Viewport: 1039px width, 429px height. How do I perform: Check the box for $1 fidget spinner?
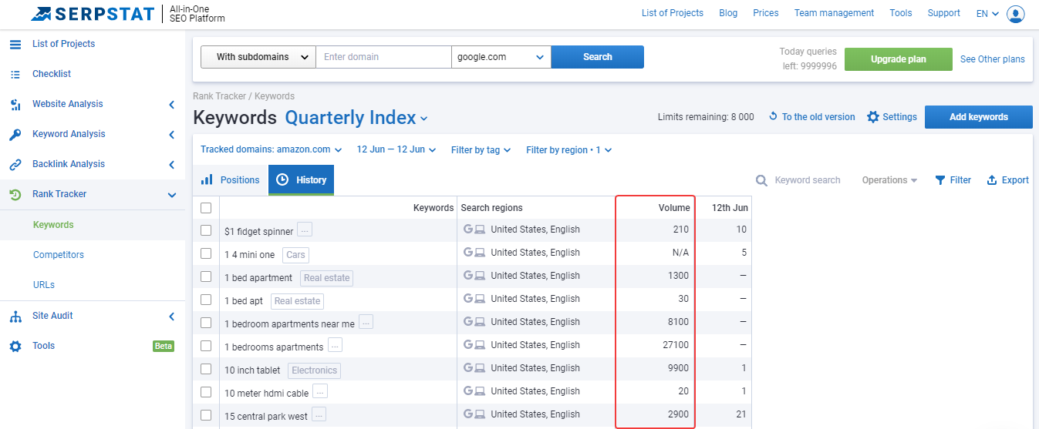pos(206,230)
